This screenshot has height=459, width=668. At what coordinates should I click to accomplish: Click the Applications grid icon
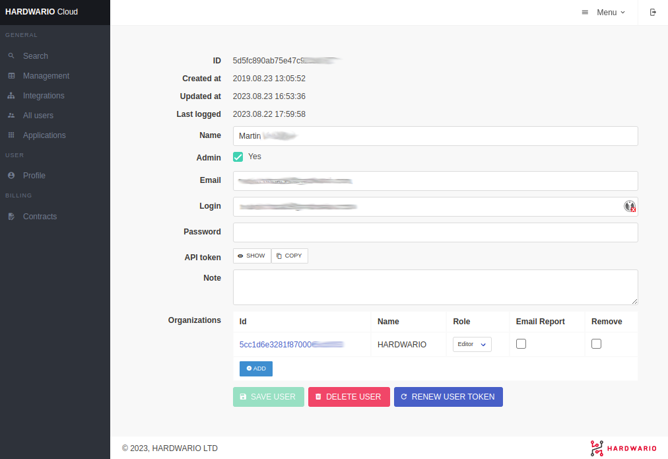[x=11, y=135]
